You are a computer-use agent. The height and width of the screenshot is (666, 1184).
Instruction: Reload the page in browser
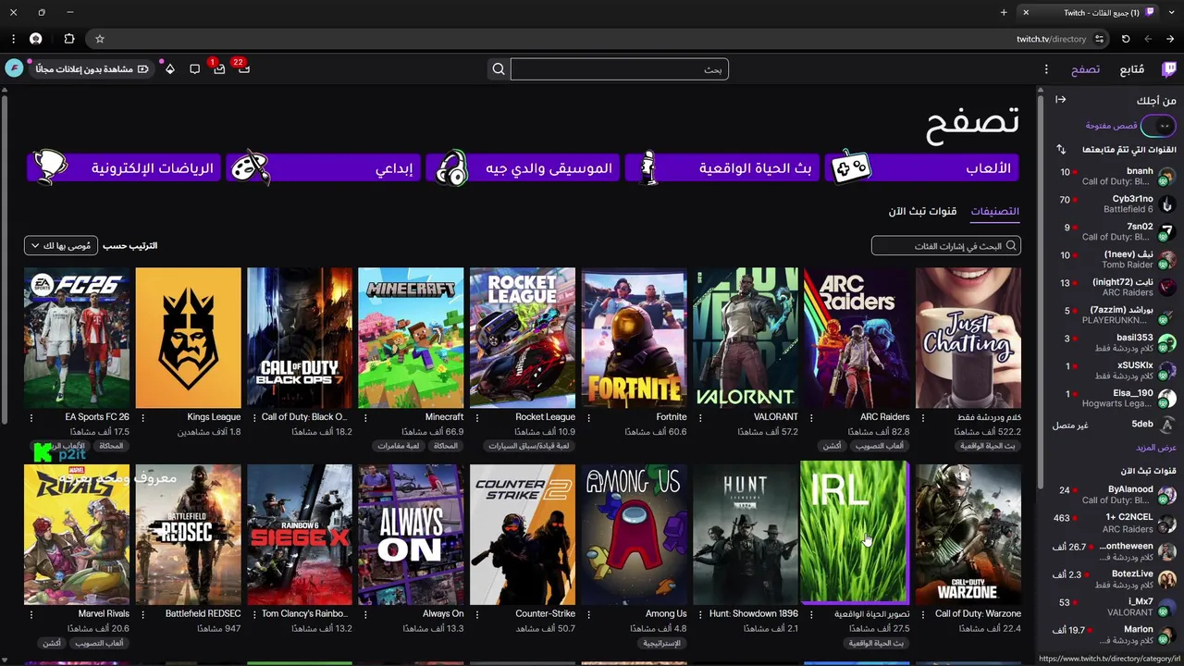click(x=1126, y=39)
